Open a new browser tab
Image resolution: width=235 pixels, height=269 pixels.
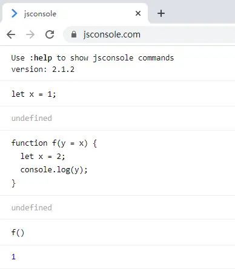coord(161,13)
